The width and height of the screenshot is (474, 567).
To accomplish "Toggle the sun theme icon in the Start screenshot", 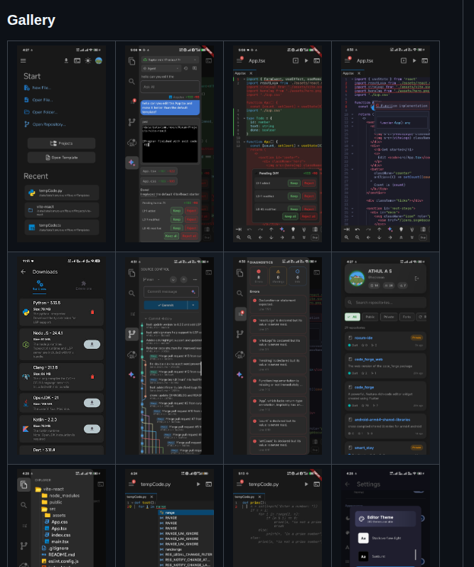I will 88,61.
